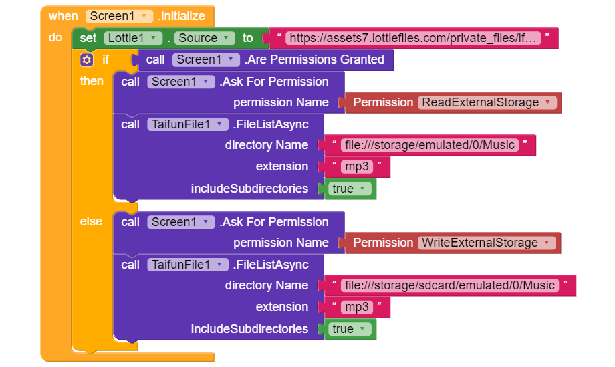Click 'includeSubdirectories' label in then branch
615x367 pixels.
click(x=249, y=189)
